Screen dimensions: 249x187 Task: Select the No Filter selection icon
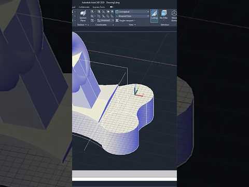pos(163,15)
